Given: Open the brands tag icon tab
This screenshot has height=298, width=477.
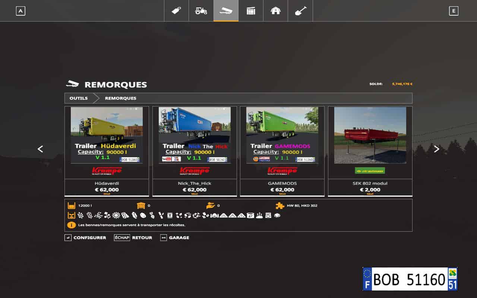Looking at the screenshot, I should click(x=177, y=11).
